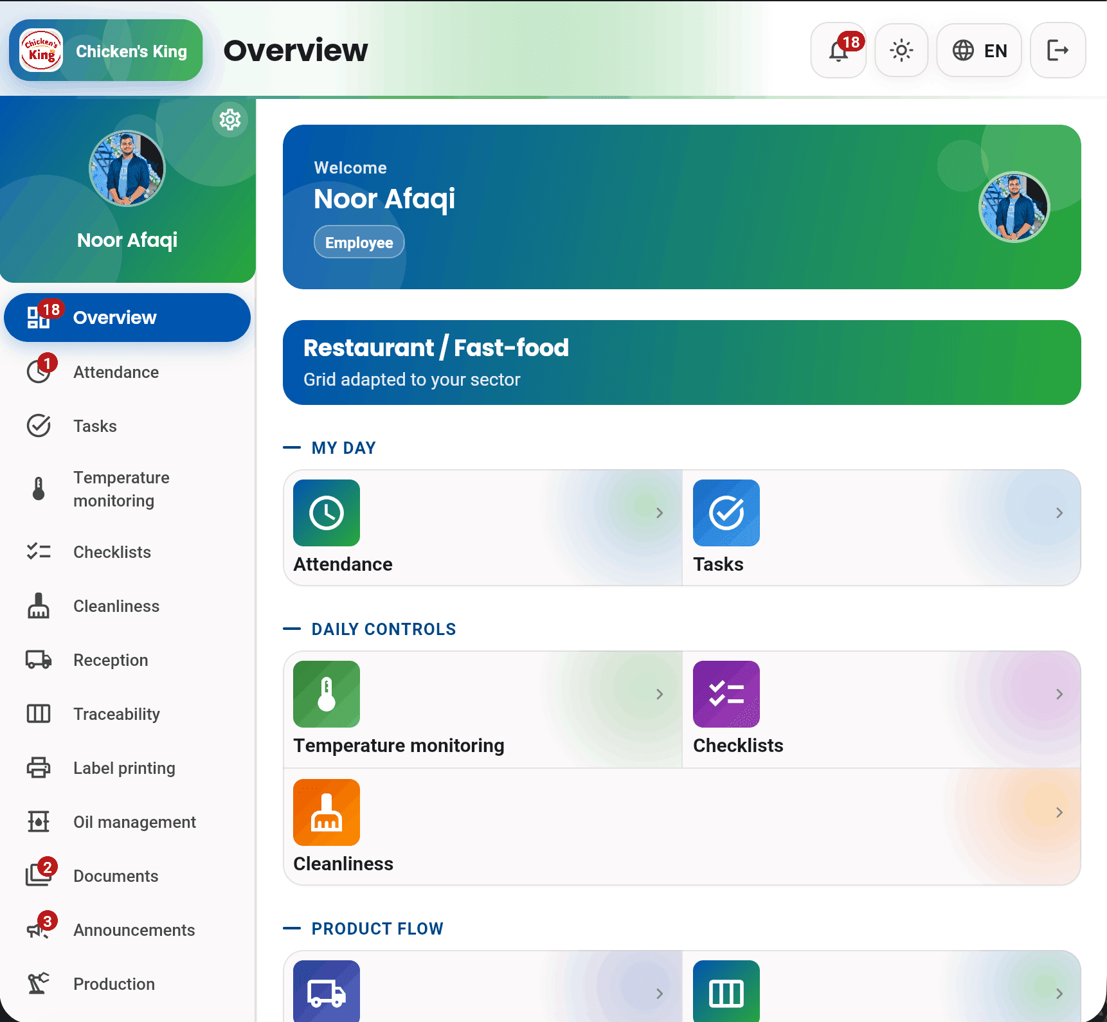
Task: Click the Documents icon with badge 2
Action: coord(40,874)
